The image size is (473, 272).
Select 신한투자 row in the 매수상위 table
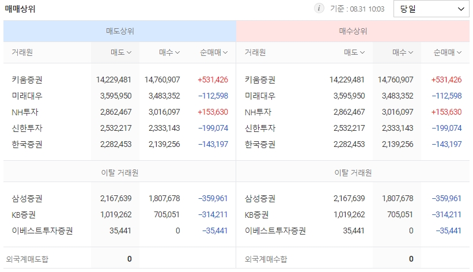(353, 129)
